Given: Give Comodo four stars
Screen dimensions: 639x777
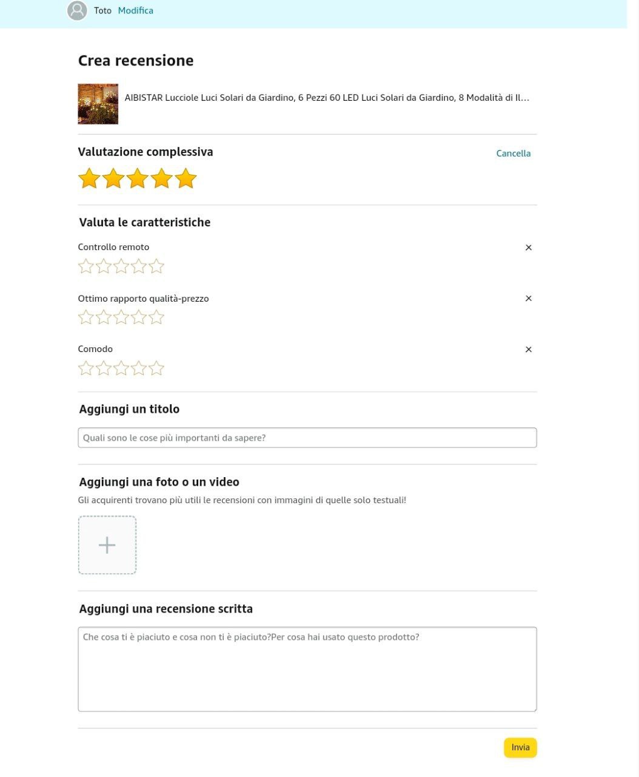Looking at the screenshot, I should [139, 368].
